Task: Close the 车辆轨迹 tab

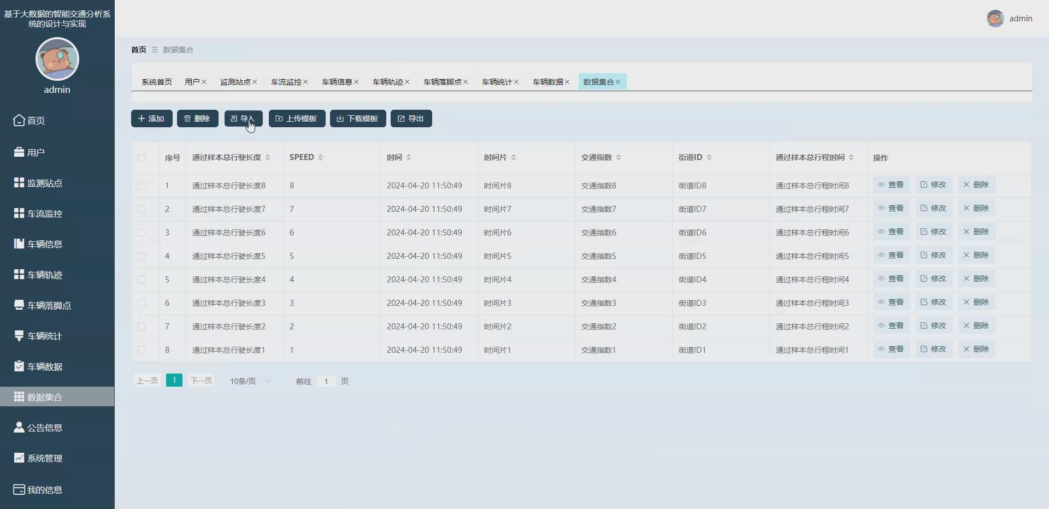Action: 407,82
